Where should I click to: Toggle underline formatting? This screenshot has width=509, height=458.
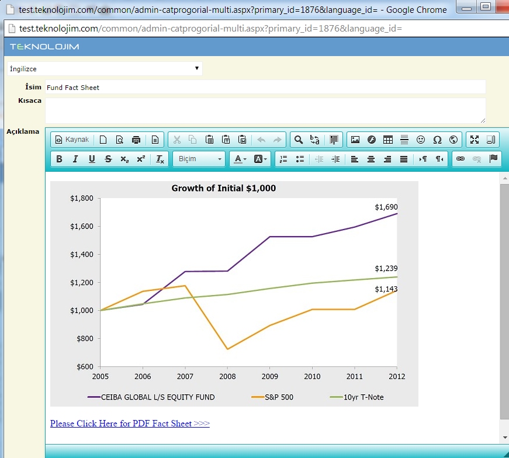click(92, 159)
